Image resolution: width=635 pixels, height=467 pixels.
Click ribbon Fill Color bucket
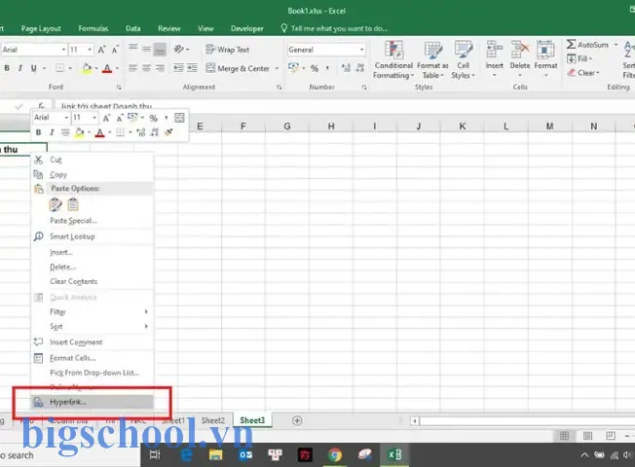point(87,68)
